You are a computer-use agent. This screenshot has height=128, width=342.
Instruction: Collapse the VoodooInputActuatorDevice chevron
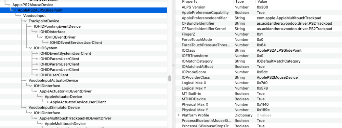[x=25, y=80]
